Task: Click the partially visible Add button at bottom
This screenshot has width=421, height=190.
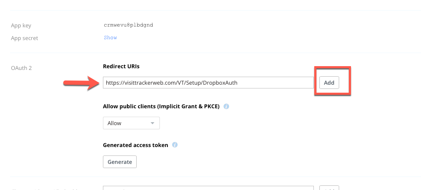Action: [x=329, y=188]
